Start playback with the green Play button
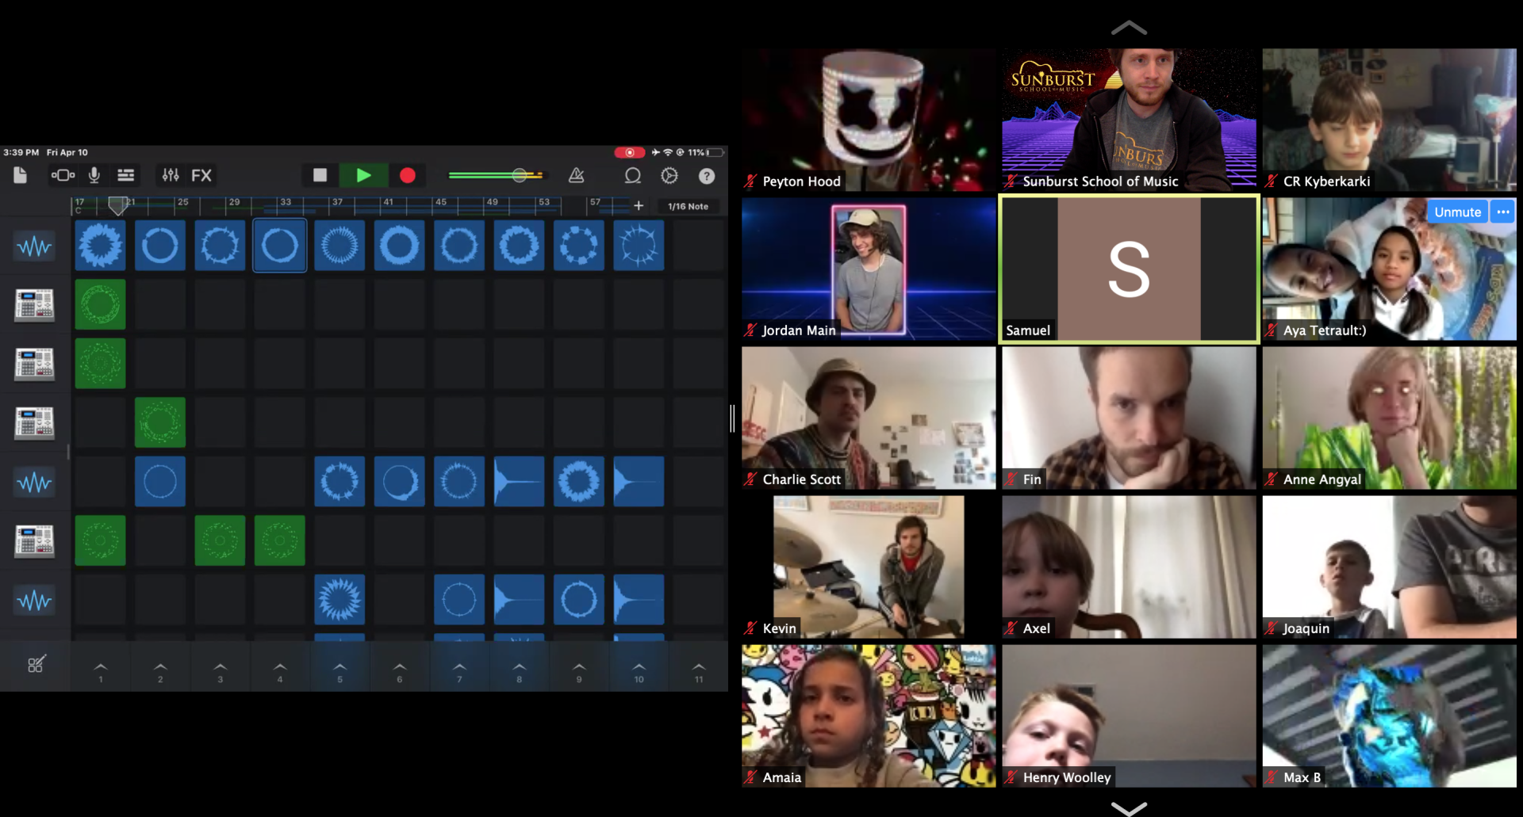The height and width of the screenshot is (817, 1523). tap(363, 175)
